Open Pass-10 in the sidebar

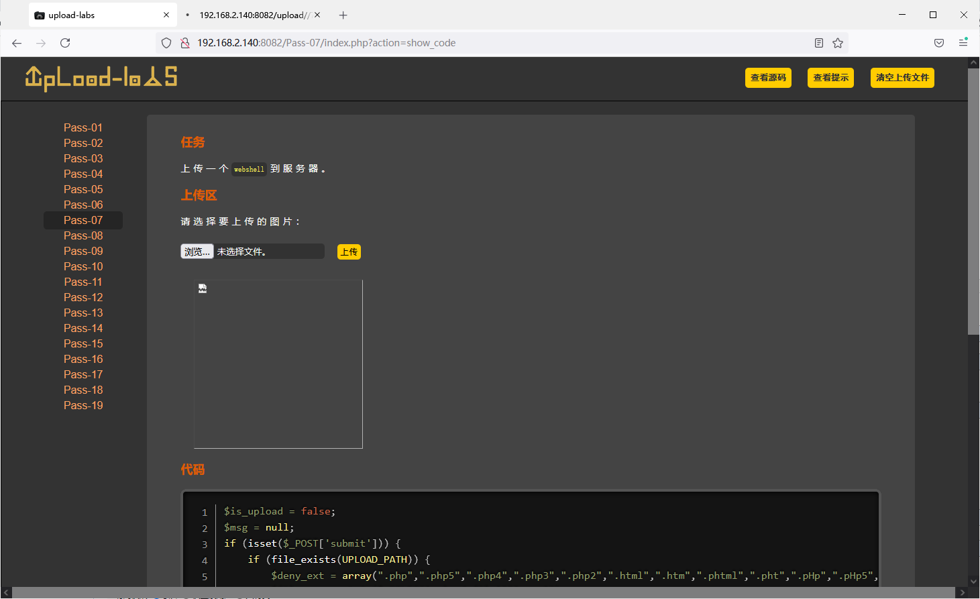point(83,266)
